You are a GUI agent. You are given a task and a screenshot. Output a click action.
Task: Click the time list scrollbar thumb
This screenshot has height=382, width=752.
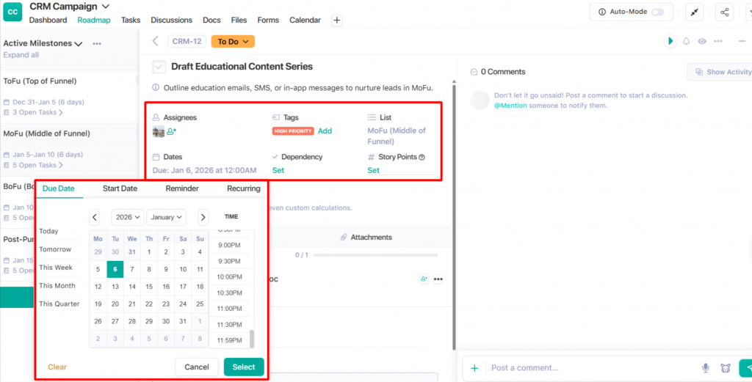pyautogui.click(x=252, y=339)
